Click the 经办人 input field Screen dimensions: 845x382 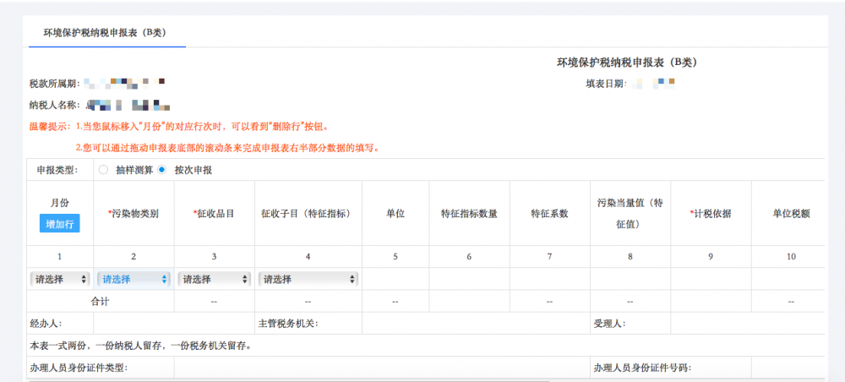click(174, 323)
